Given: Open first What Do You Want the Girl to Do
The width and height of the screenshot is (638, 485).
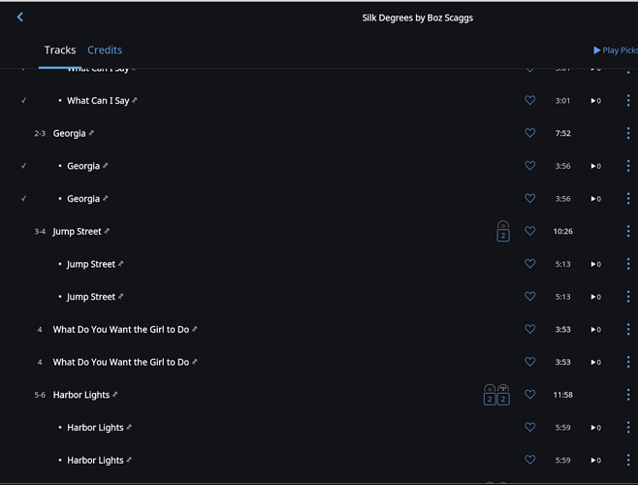Looking at the screenshot, I should [x=121, y=329].
